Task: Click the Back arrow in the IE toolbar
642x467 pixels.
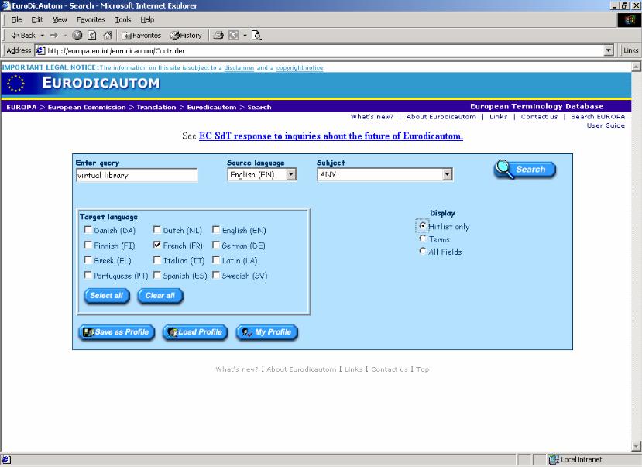Action: (x=23, y=36)
